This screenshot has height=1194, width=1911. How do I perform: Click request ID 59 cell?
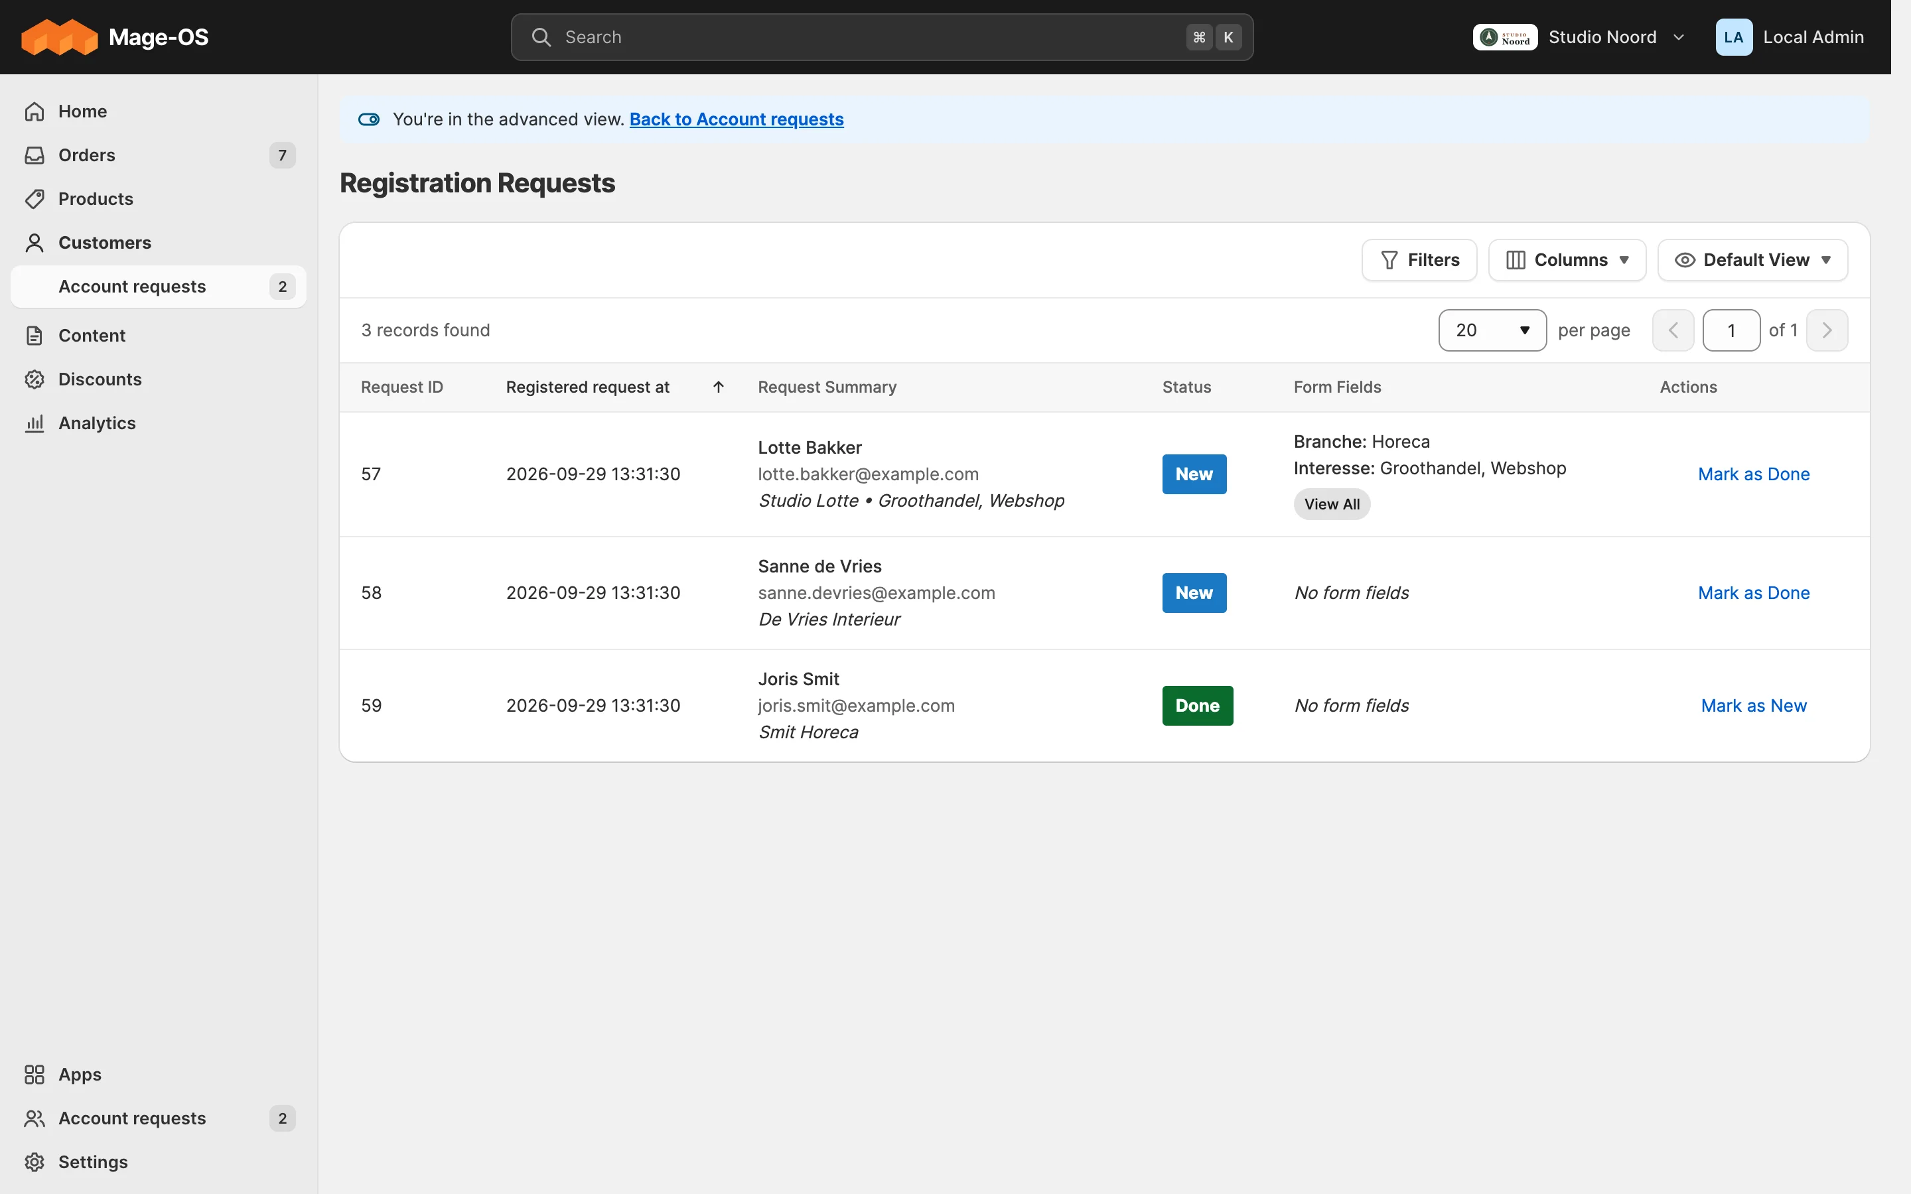click(x=371, y=706)
